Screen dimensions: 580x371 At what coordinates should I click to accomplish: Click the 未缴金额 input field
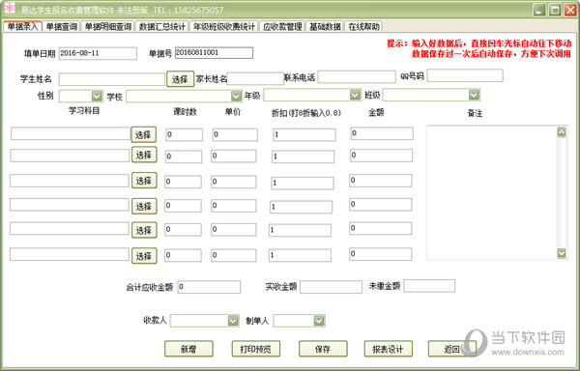coord(429,286)
